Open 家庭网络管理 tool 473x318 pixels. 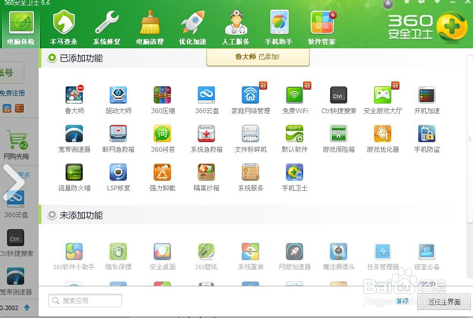point(250,95)
